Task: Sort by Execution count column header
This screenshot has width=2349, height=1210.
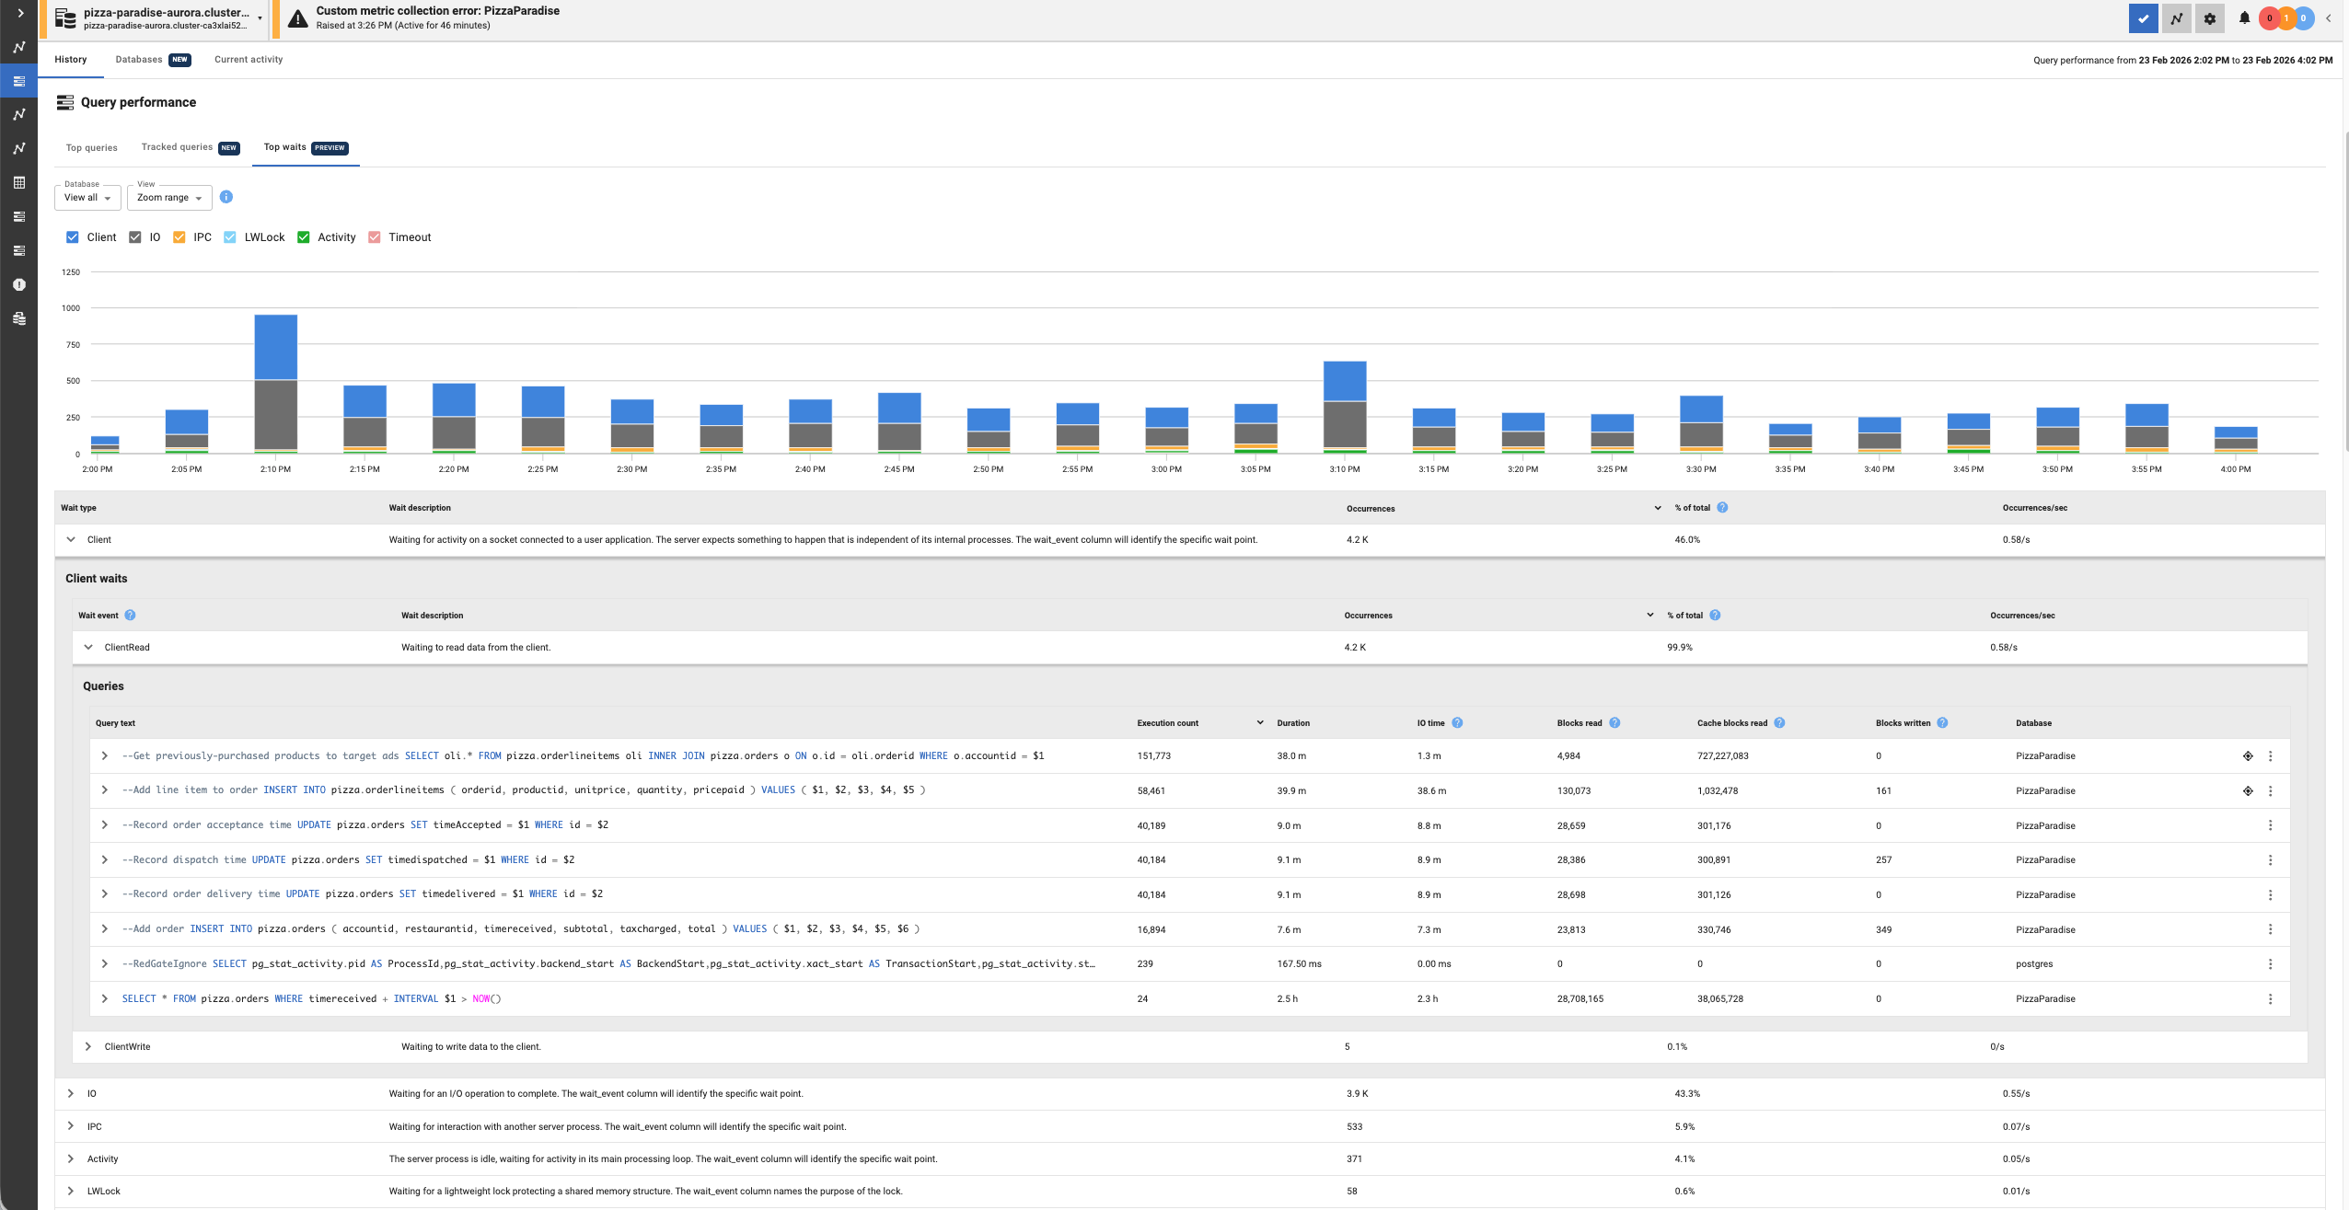Action: (x=1167, y=723)
